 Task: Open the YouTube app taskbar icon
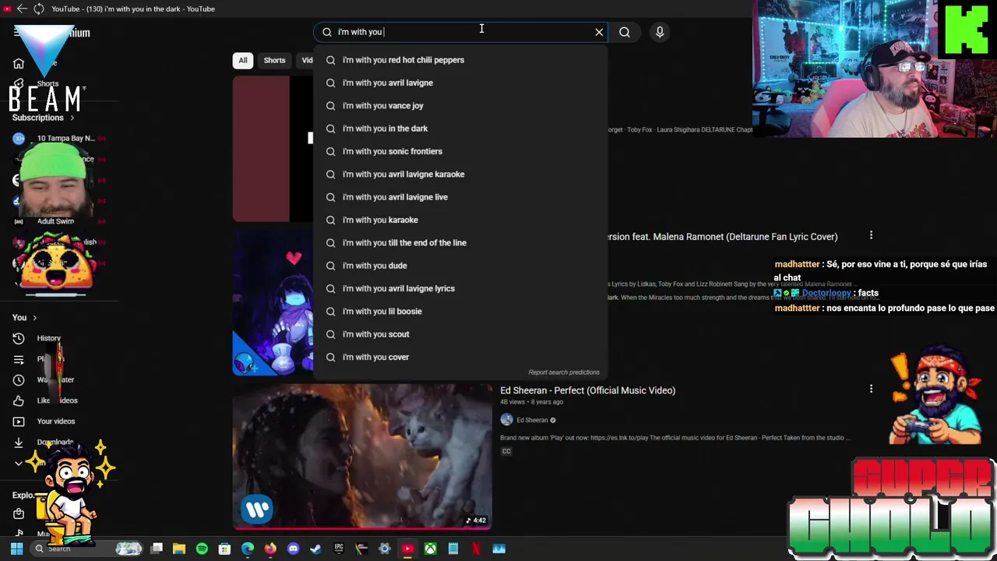tap(407, 549)
